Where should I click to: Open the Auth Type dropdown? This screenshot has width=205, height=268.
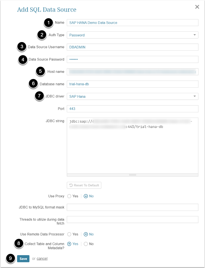132,35
